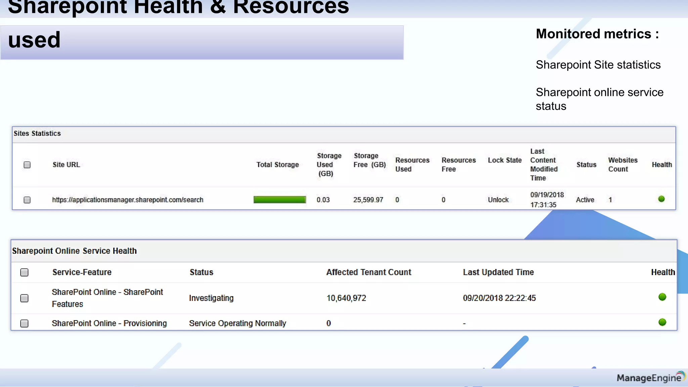Click the 25,599.97 storage free value
The height and width of the screenshot is (387, 688).
[368, 200]
